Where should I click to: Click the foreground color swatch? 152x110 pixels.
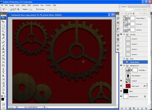(x=3, y=99)
